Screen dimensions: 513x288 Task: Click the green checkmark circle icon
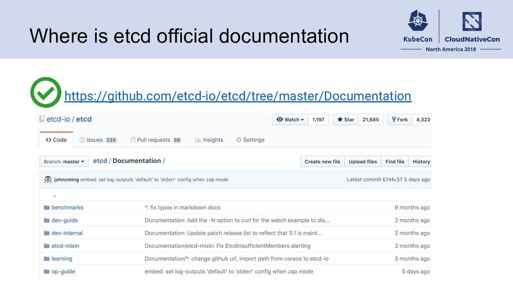point(46,92)
